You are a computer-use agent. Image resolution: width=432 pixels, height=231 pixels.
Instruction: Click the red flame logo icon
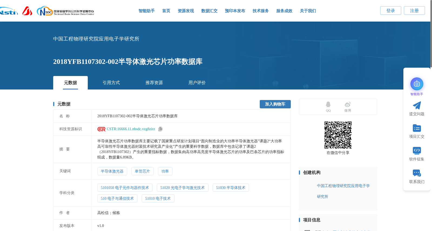click(27, 11)
